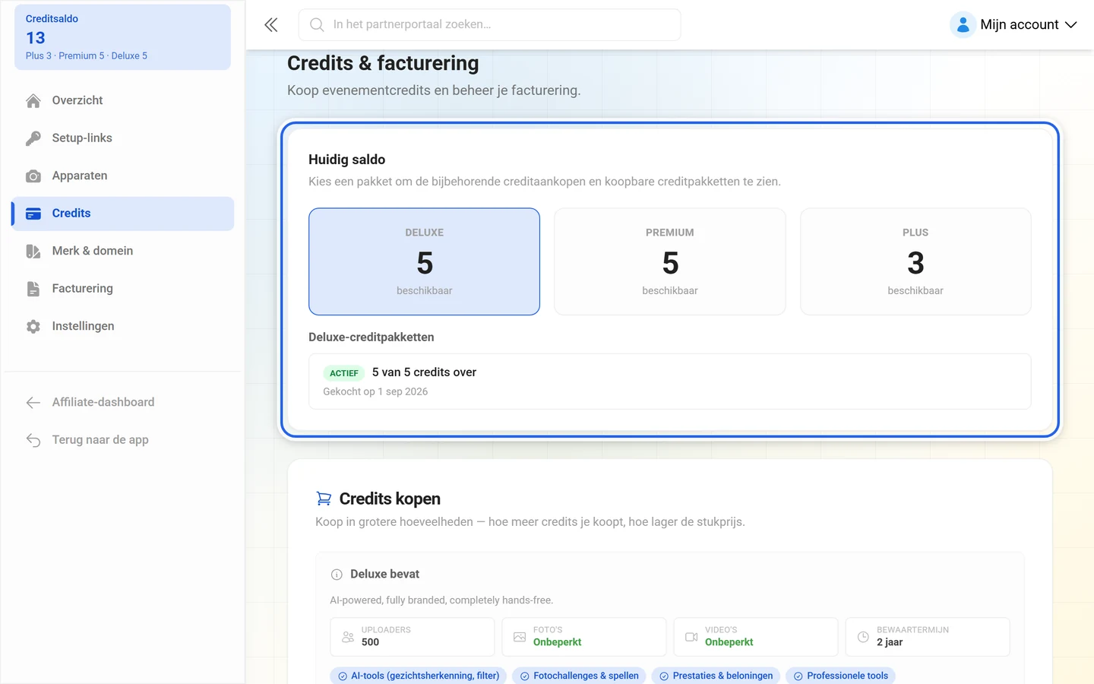The height and width of the screenshot is (684, 1094).
Task: Click the user avatar icon
Action: (x=963, y=25)
